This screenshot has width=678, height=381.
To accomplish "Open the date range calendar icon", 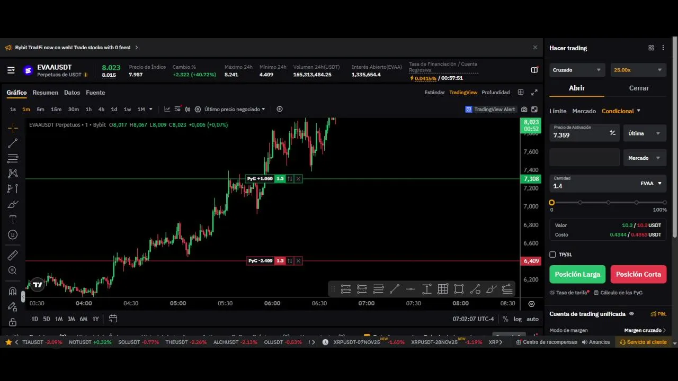I will (113, 319).
